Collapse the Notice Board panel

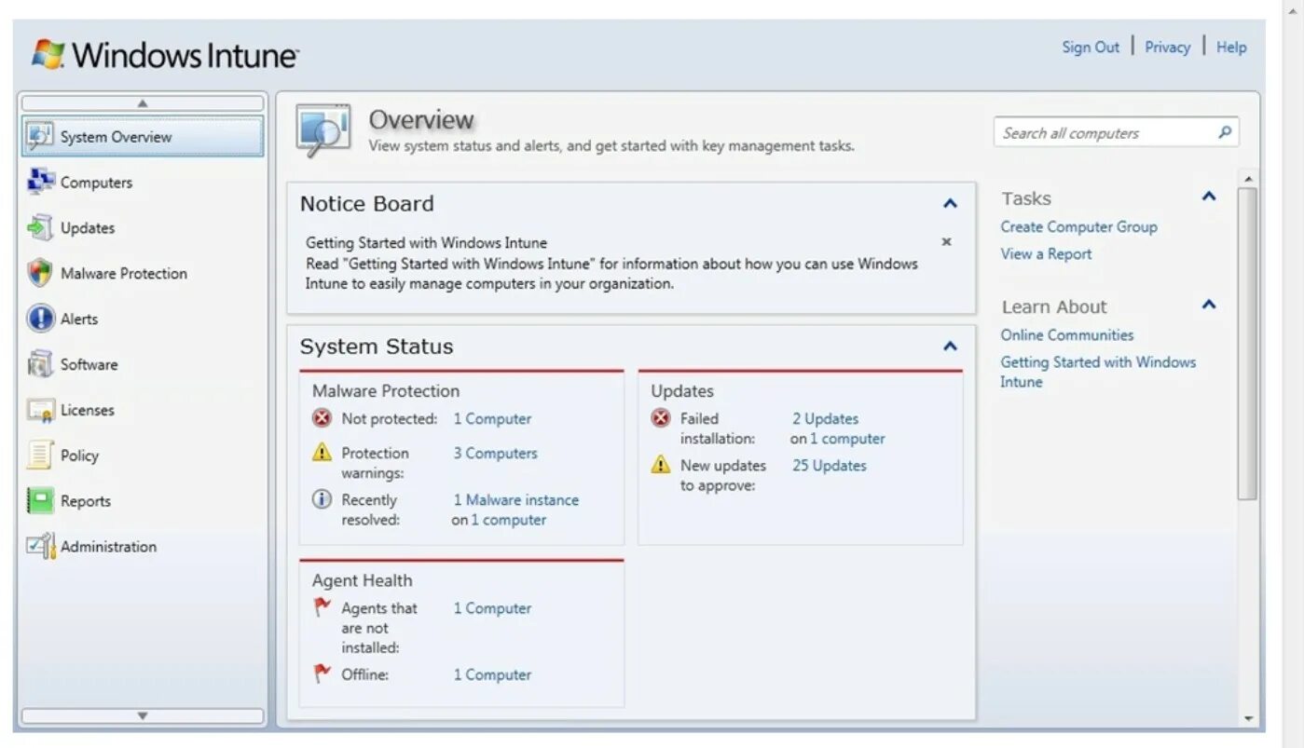coord(950,203)
